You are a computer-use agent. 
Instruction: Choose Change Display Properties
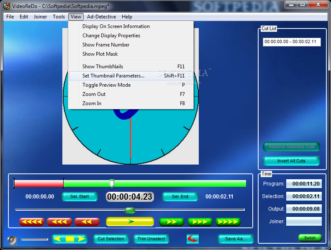(131, 36)
